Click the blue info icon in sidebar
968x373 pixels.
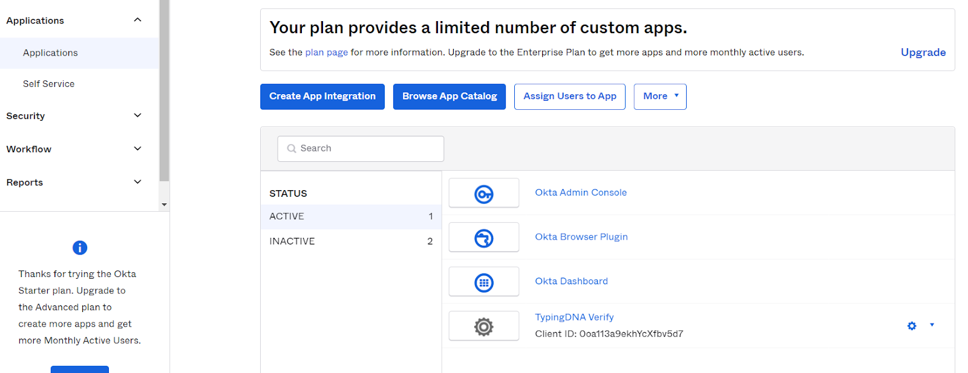(x=80, y=247)
